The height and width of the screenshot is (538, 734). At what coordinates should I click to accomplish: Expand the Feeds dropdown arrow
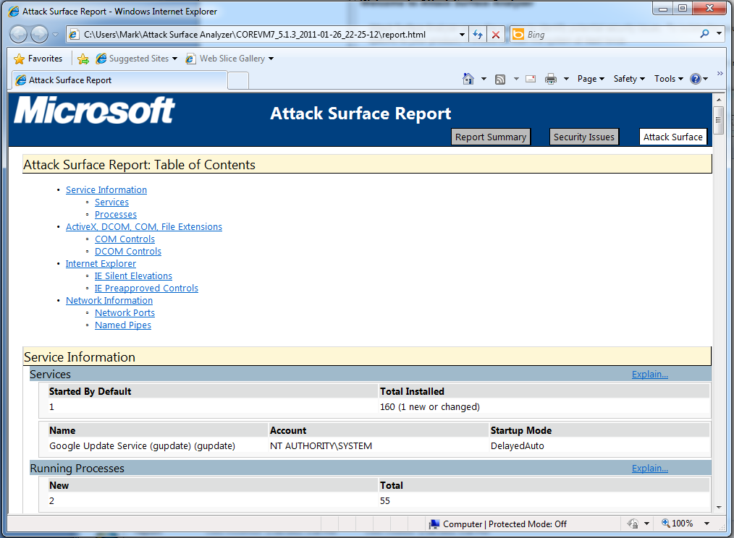[516, 79]
